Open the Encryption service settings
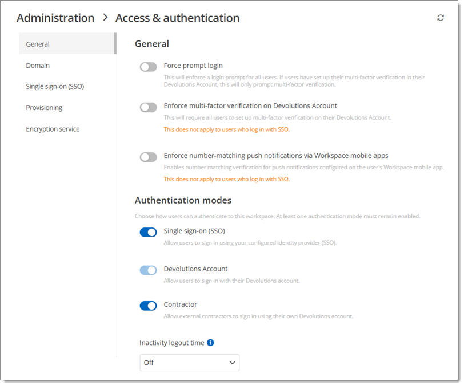 [x=53, y=129]
